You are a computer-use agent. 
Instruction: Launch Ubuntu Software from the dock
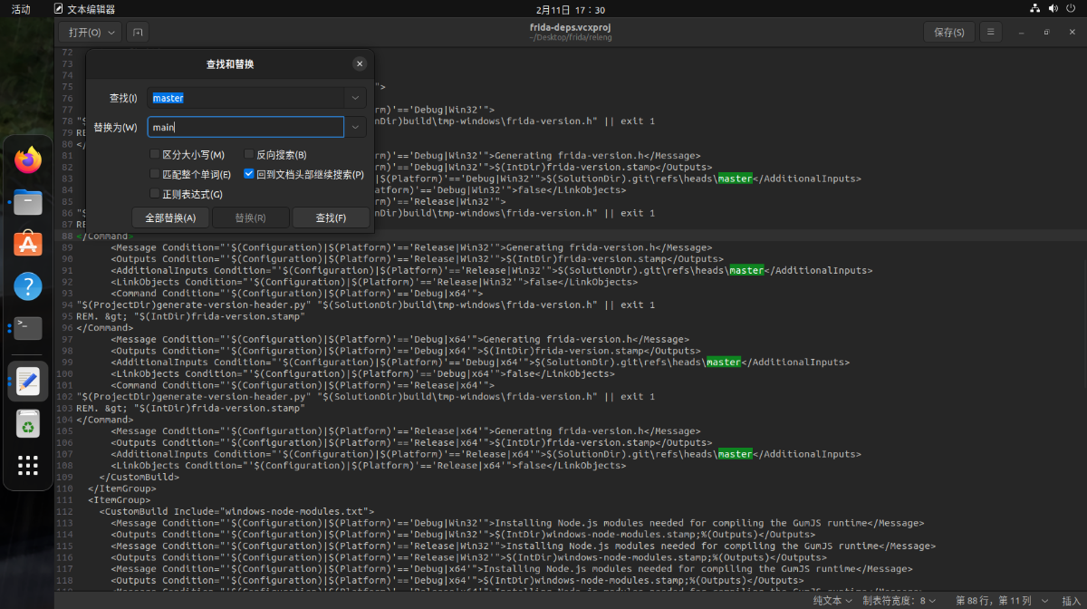pos(28,244)
